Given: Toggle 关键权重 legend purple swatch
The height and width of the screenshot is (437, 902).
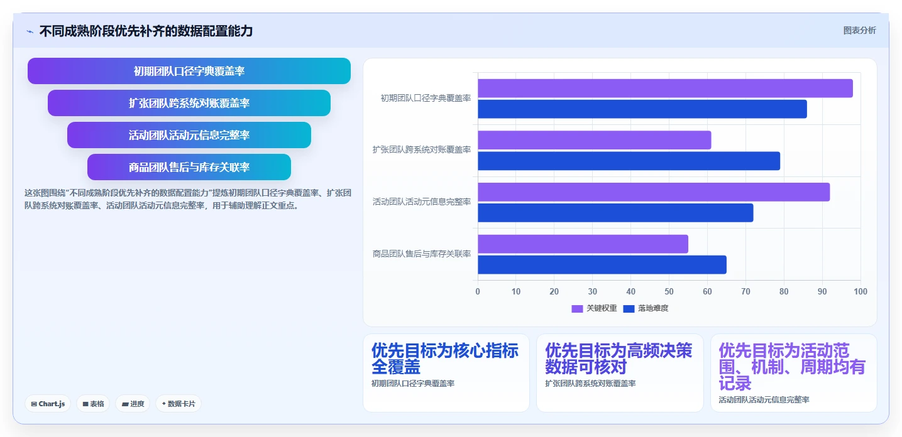Looking at the screenshot, I should (577, 308).
